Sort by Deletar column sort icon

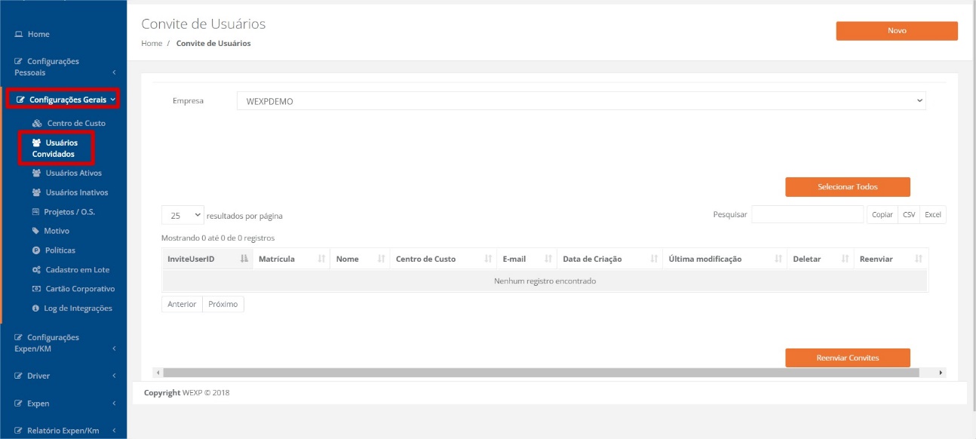coord(845,259)
